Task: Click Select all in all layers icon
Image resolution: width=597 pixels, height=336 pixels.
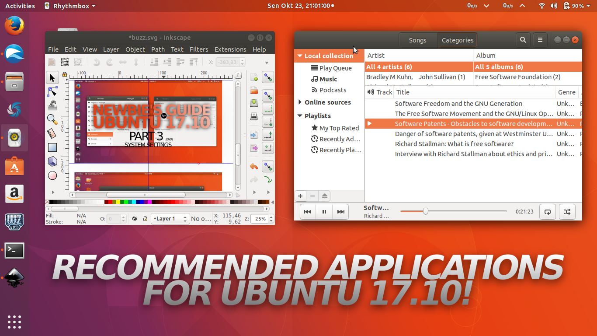Action: [65, 62]
